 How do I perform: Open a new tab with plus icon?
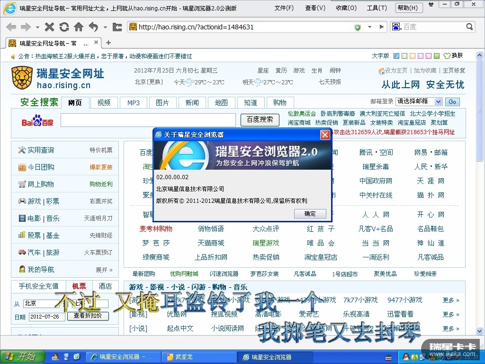click(108, 43)
